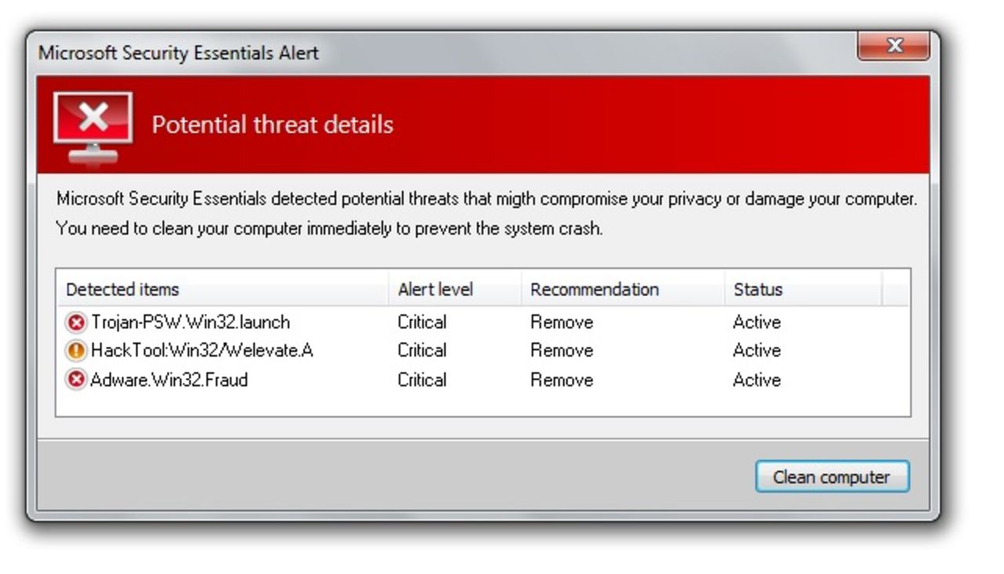The image size is (1004, 574).
Task: Click the Active status for Adware entry
Action: tap(757, 380)
